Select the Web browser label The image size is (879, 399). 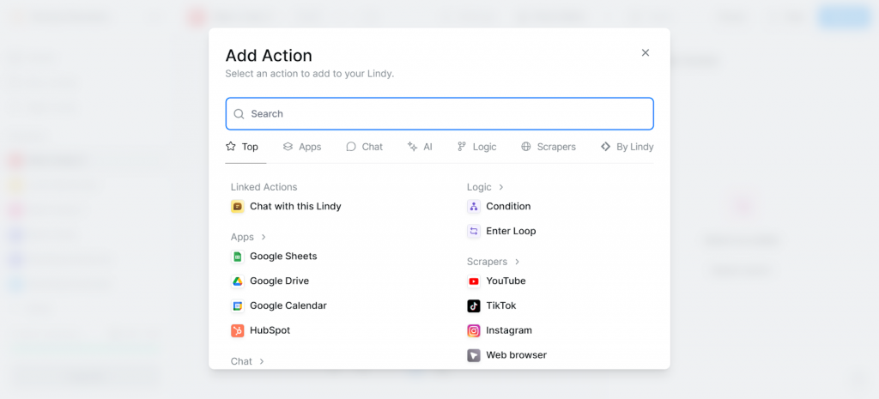516,354
